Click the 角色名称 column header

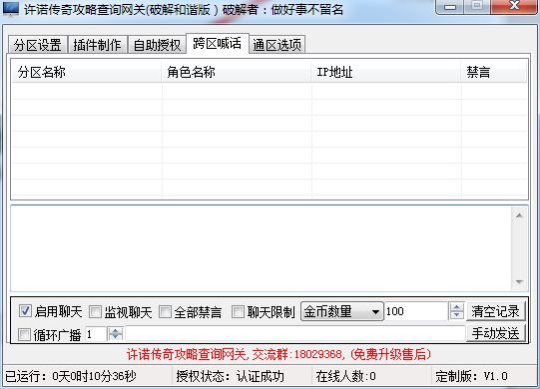(x=237, y=72)
